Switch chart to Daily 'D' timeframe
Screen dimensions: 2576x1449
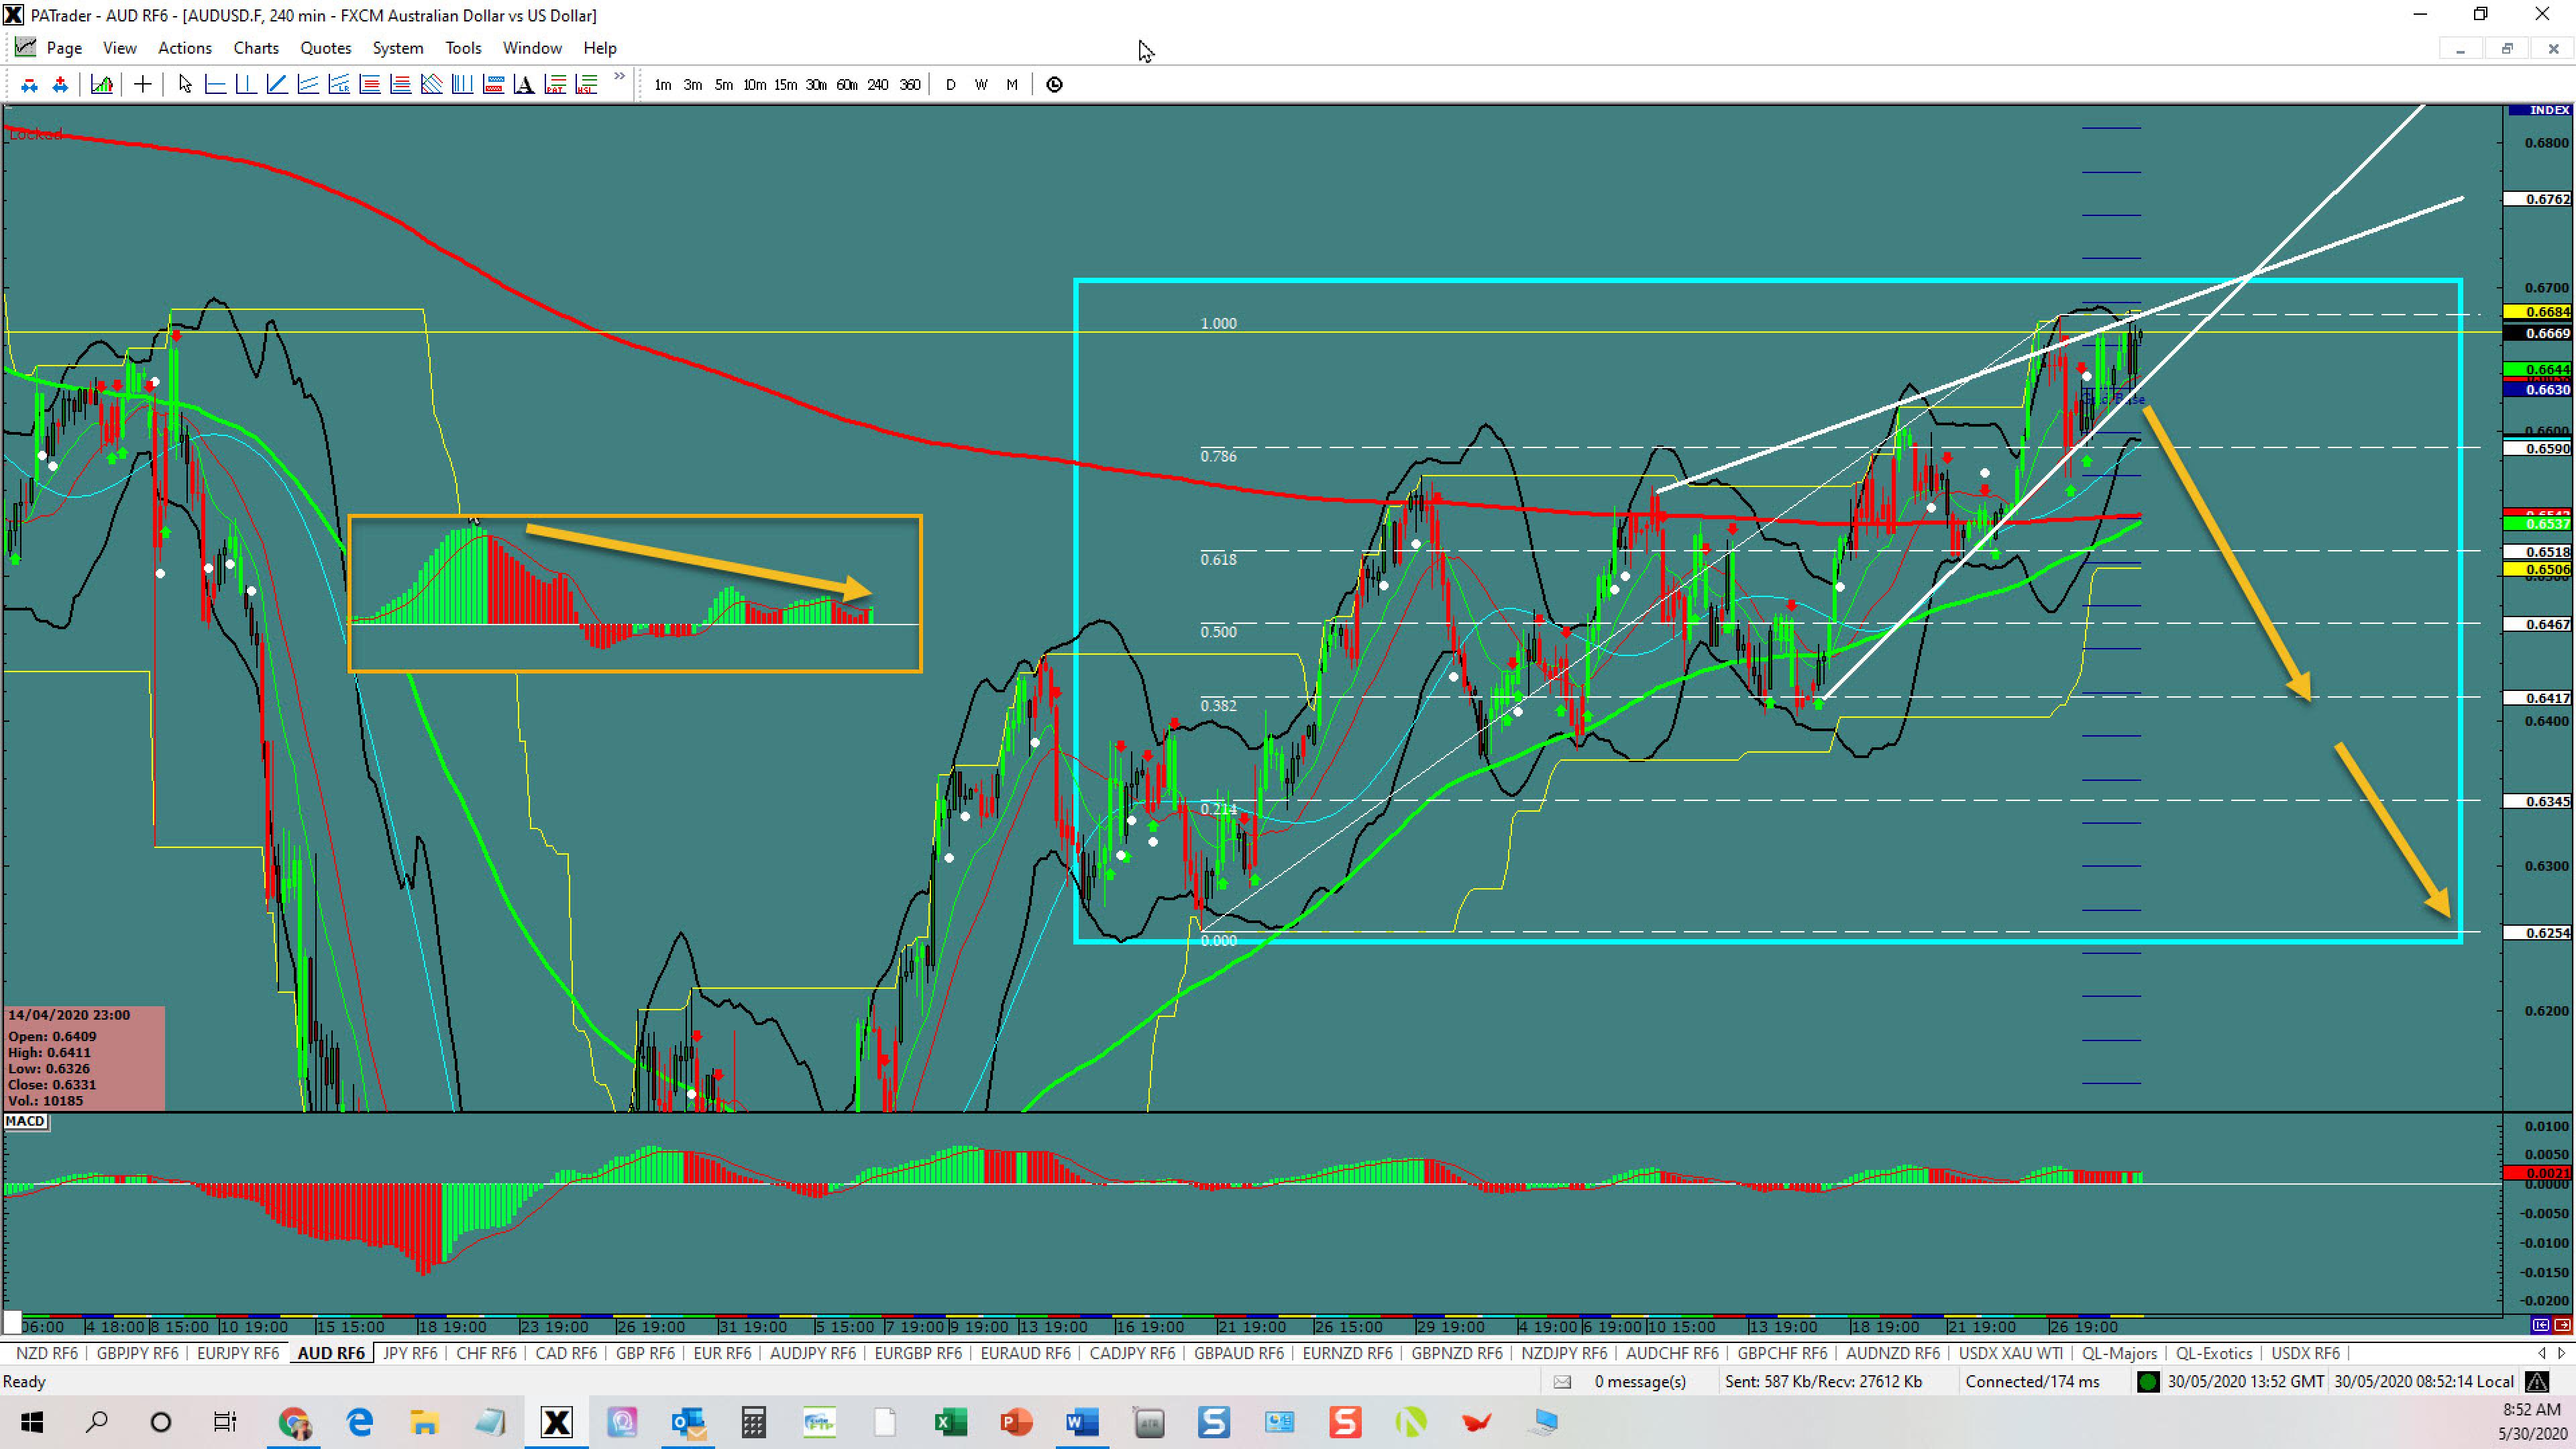950,85
